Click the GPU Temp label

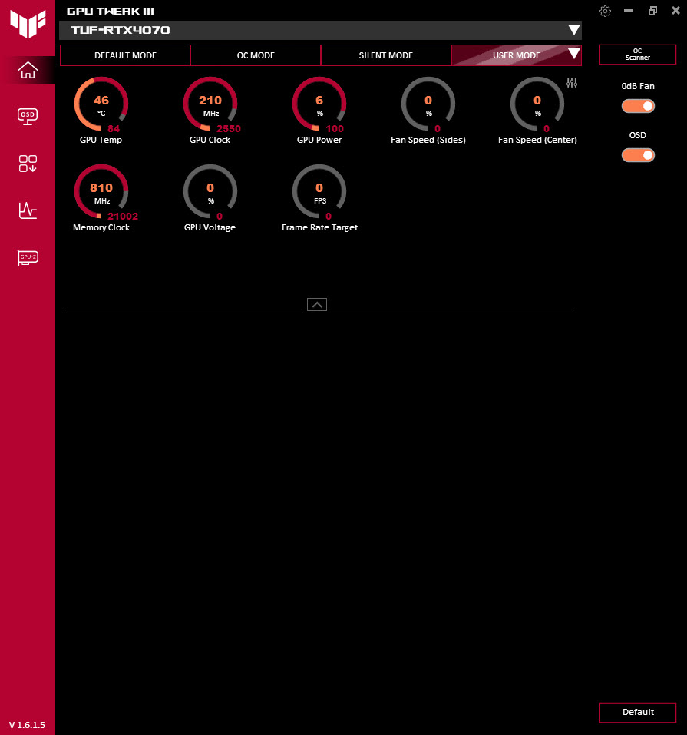point(101,140)
